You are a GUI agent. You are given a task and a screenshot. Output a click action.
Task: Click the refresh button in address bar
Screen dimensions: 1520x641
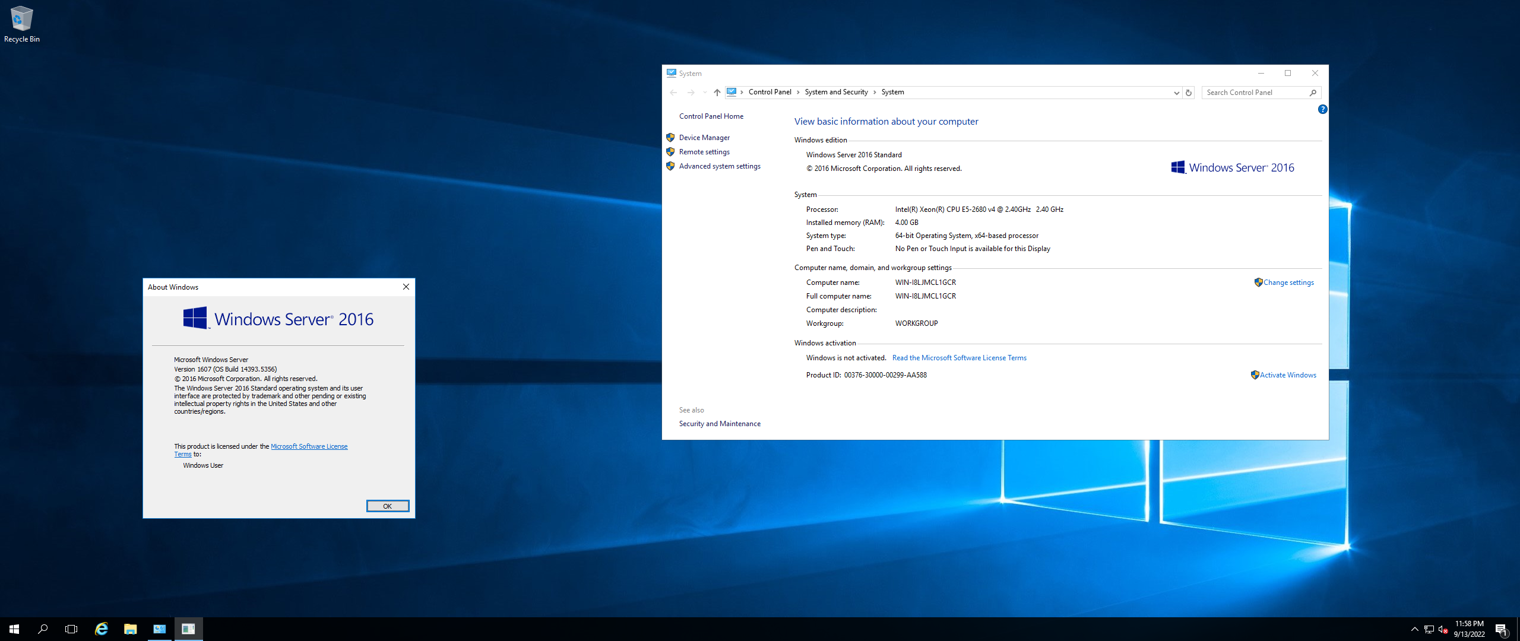click(x=1189, y=93)
